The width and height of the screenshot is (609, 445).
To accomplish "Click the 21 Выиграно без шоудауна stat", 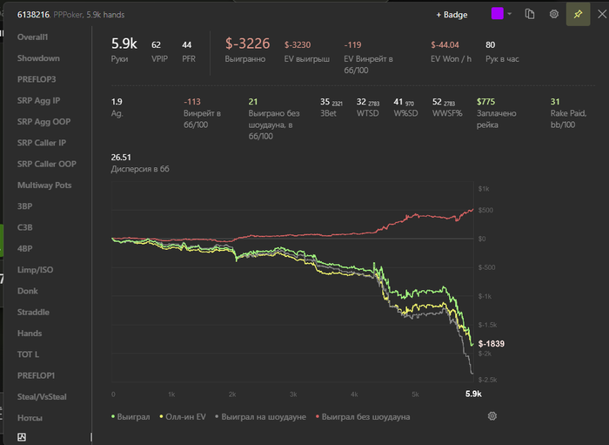I will [x=253, y=102].
